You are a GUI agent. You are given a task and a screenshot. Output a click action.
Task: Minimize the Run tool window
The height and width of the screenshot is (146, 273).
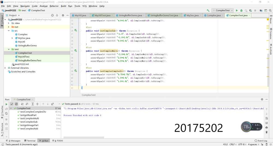pyautogui.click(x=266, y=99)
